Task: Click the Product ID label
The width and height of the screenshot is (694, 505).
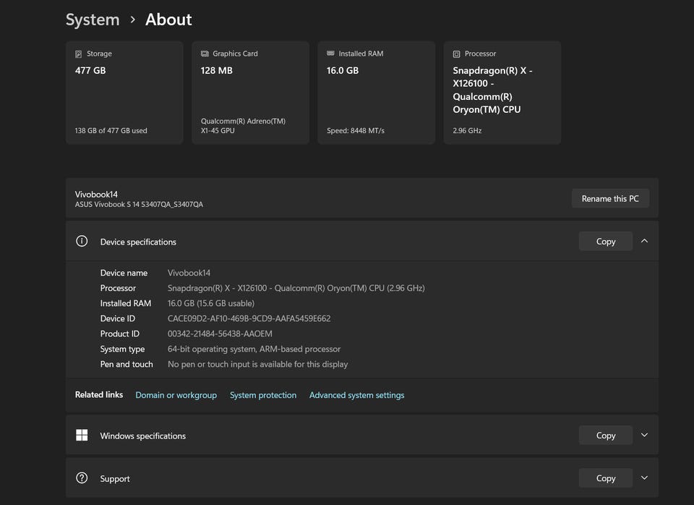Action: tap(119, 334)
